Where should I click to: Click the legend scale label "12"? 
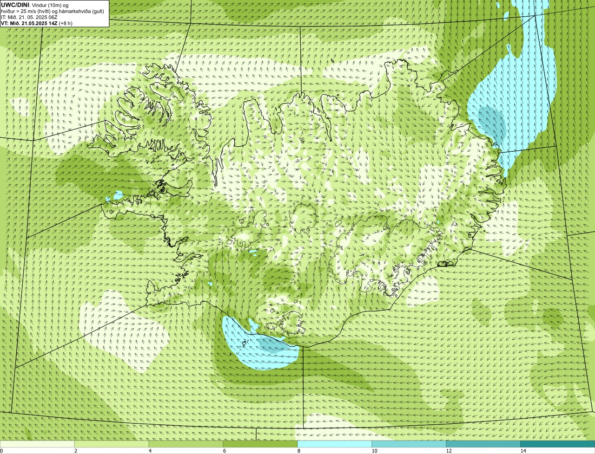(449, 451)
